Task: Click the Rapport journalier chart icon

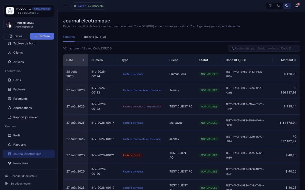Action: point(9,117)
